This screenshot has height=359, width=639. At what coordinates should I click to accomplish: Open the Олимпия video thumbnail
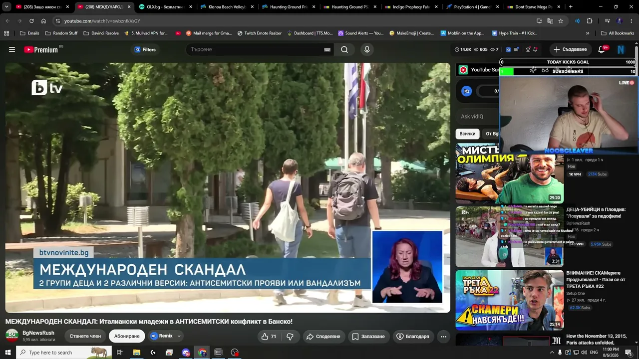[509, 174]
